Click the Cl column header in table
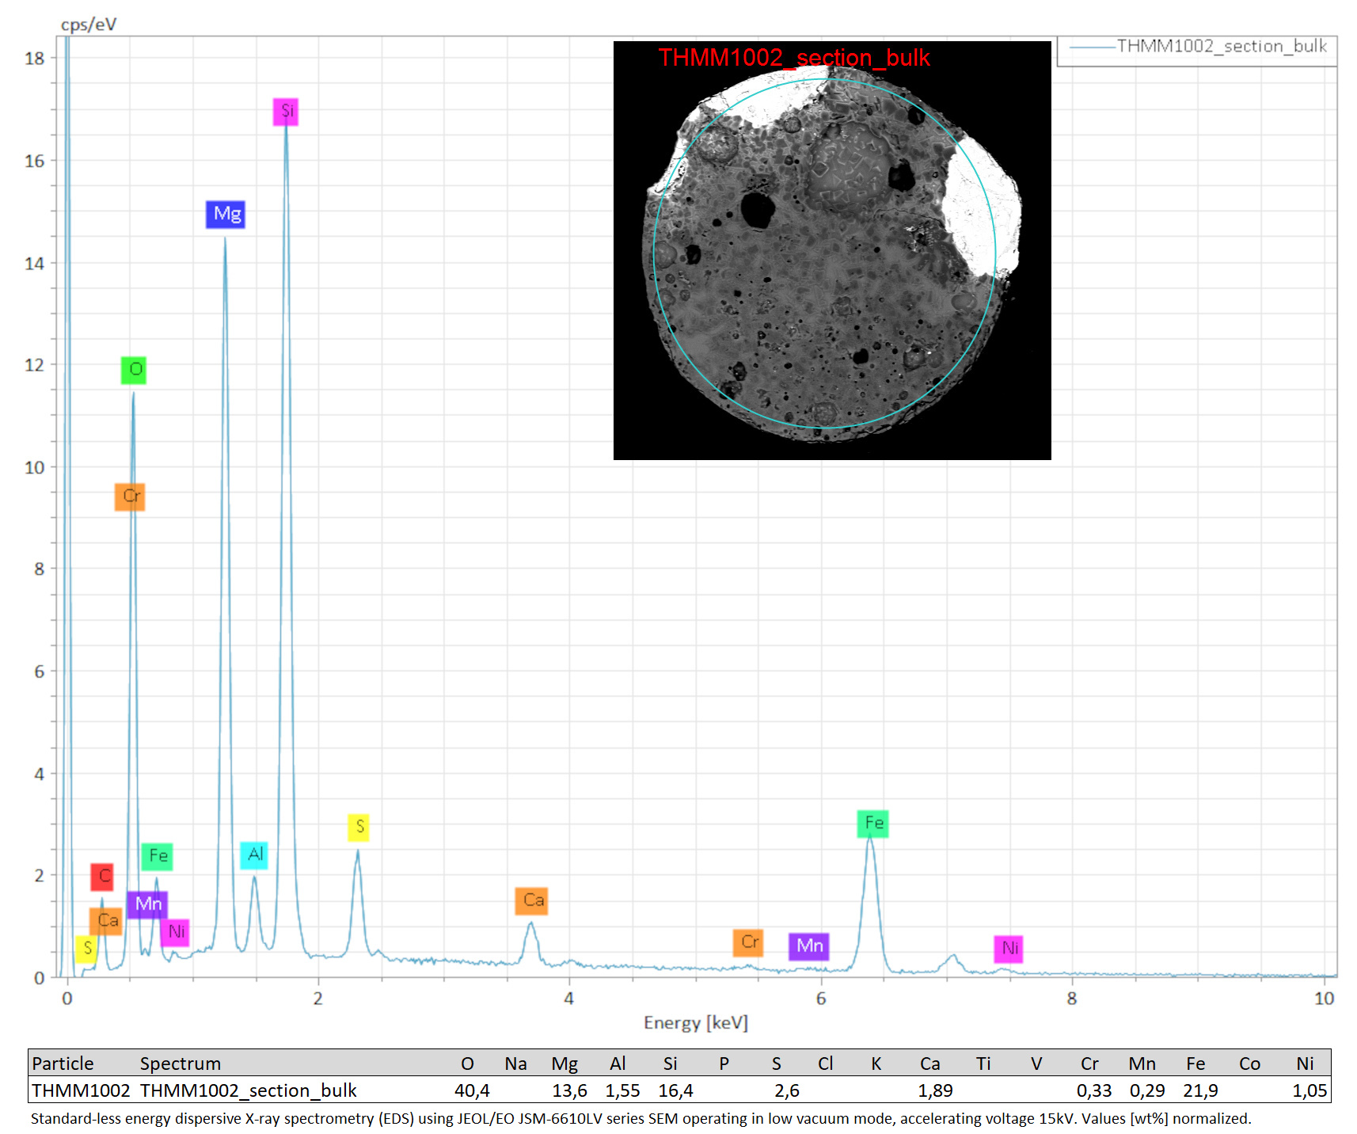1357x1134 pixels. point(825,1064)
